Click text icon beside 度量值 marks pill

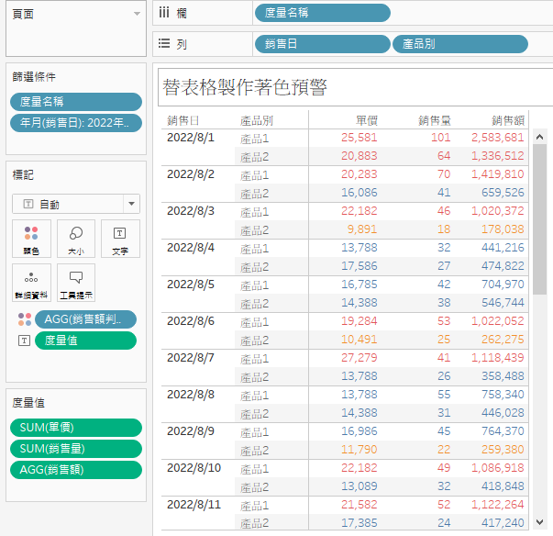coord(25,341)
